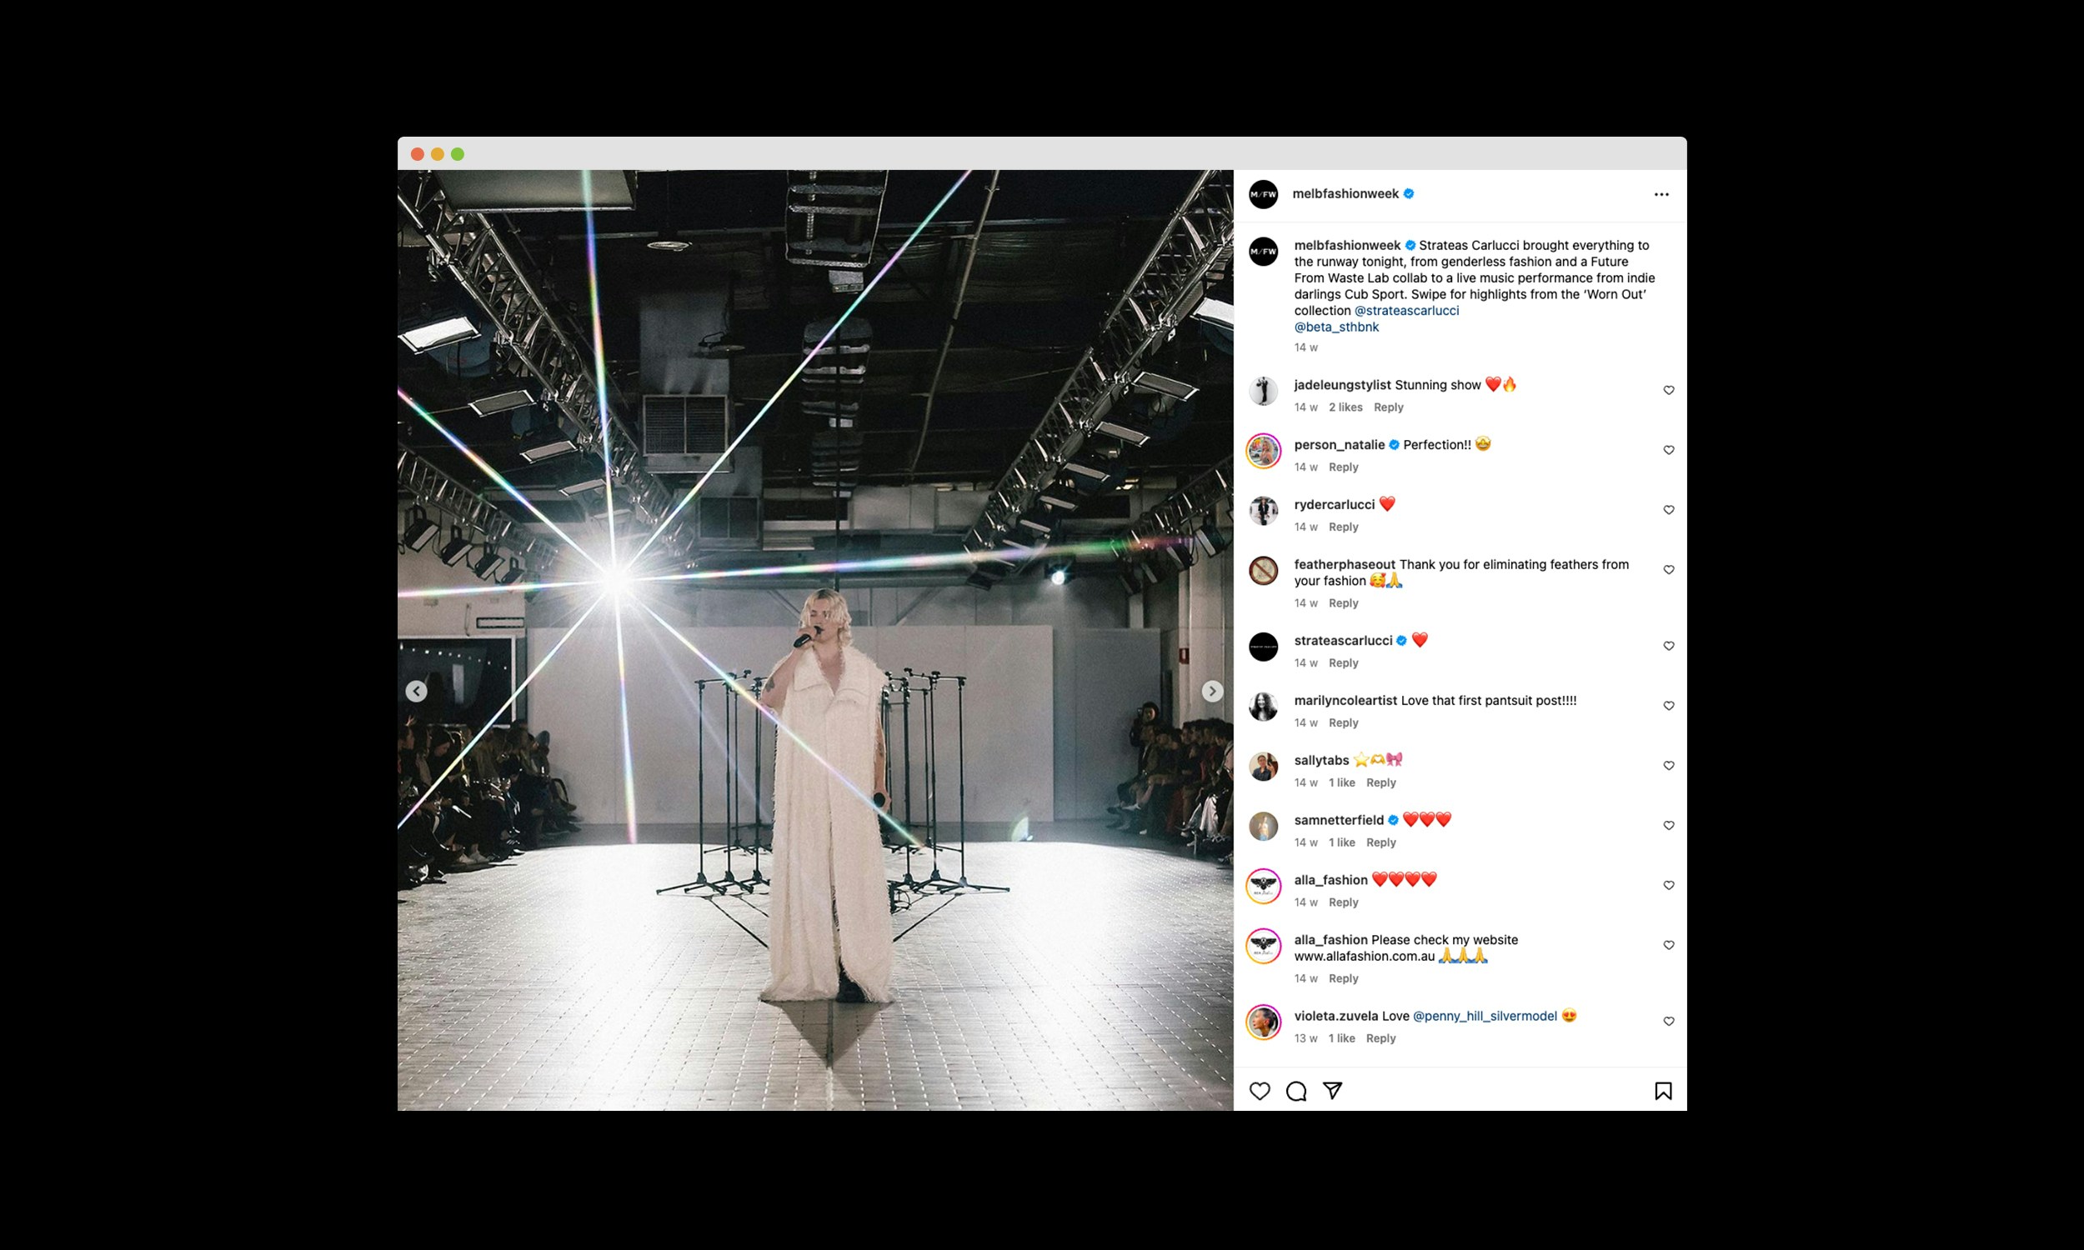Go to previous photo arrow
The height and width of the screenshot is (1250, 2084).
416,691
